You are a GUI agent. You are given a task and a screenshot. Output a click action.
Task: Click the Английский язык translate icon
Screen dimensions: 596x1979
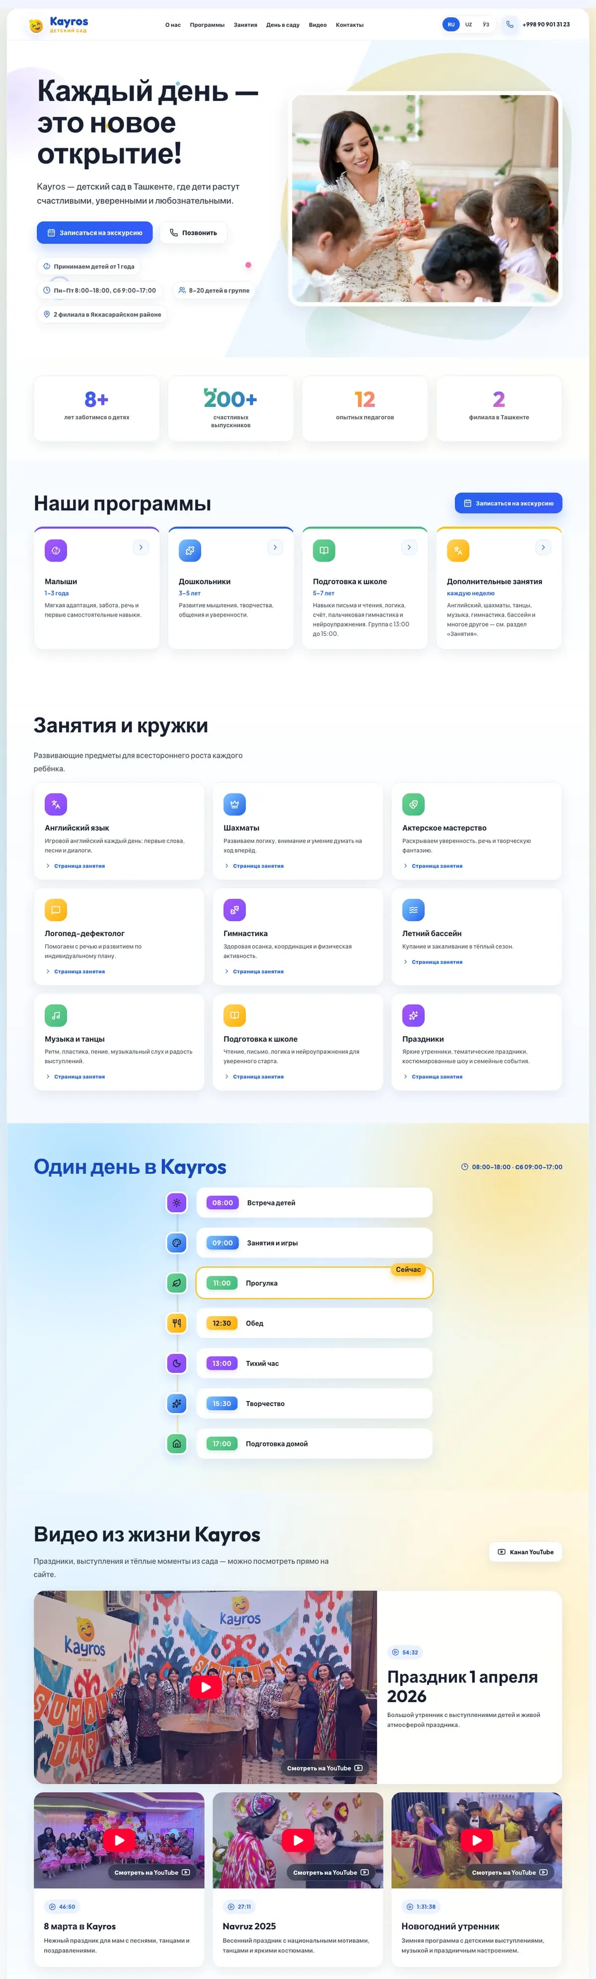[x=55, y=804]
